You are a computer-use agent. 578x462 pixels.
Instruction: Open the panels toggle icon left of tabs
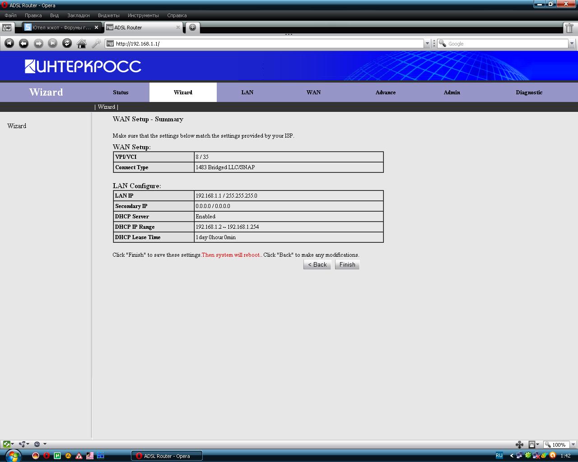(x=7, y=28)
